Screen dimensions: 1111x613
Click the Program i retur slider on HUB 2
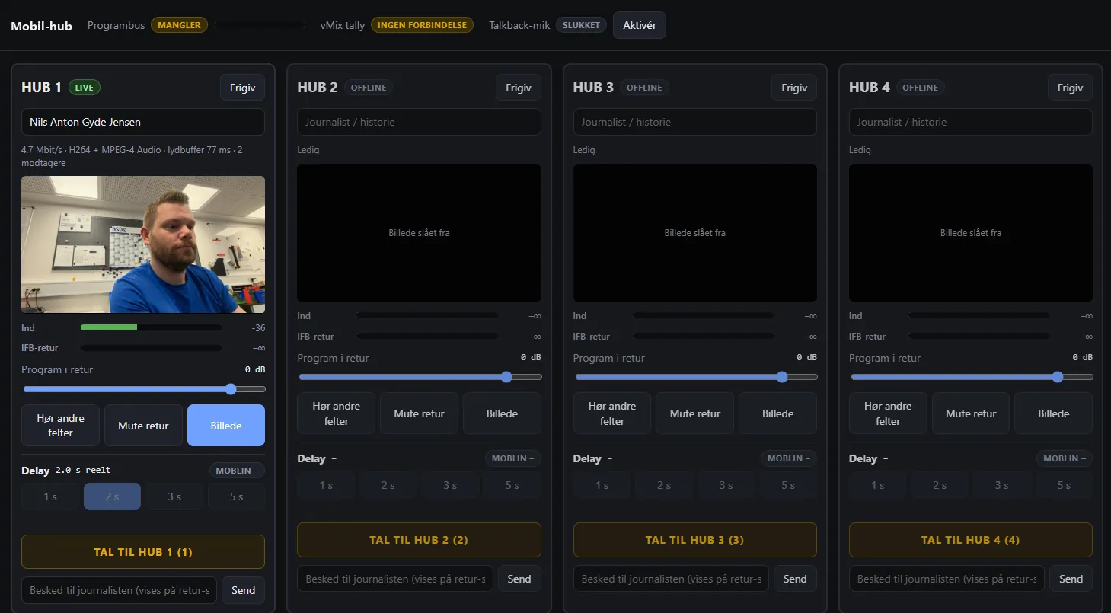coord(420,377)
